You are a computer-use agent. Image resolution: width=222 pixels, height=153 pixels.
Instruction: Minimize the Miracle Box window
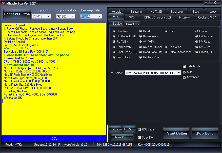click(206, 3)
